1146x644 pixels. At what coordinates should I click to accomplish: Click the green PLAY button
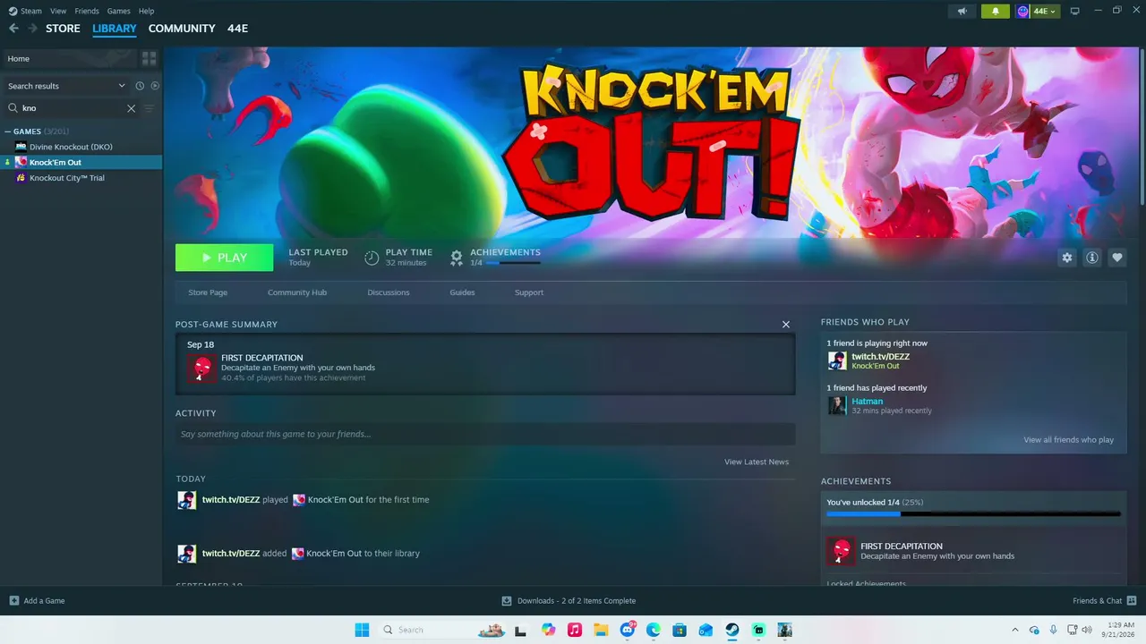tap(224, 258)
